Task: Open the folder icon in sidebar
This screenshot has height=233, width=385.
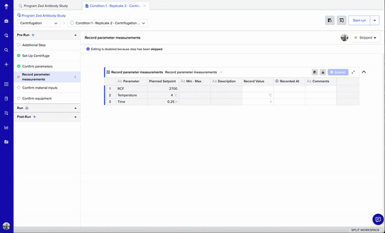Action: click(x=6, y=142)
